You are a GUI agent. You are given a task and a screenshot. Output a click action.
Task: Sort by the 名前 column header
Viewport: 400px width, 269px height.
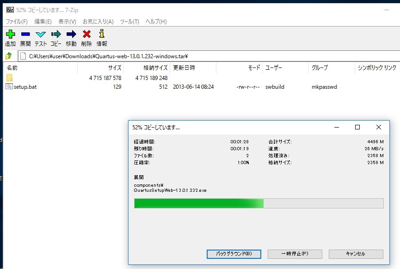click(x=41, y=68)
